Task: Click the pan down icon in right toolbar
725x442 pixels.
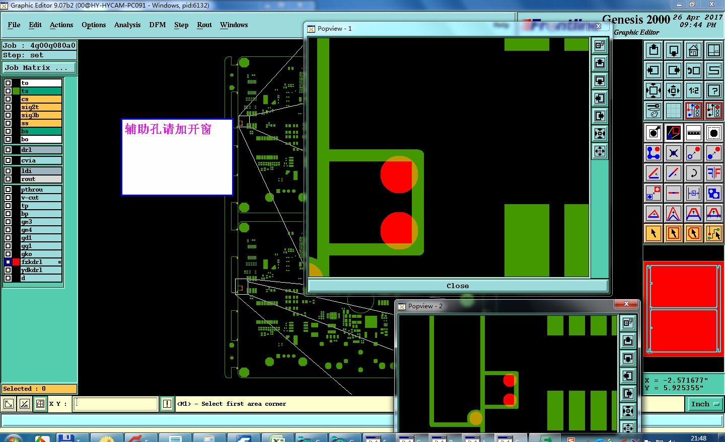Action: coord(674,50)
